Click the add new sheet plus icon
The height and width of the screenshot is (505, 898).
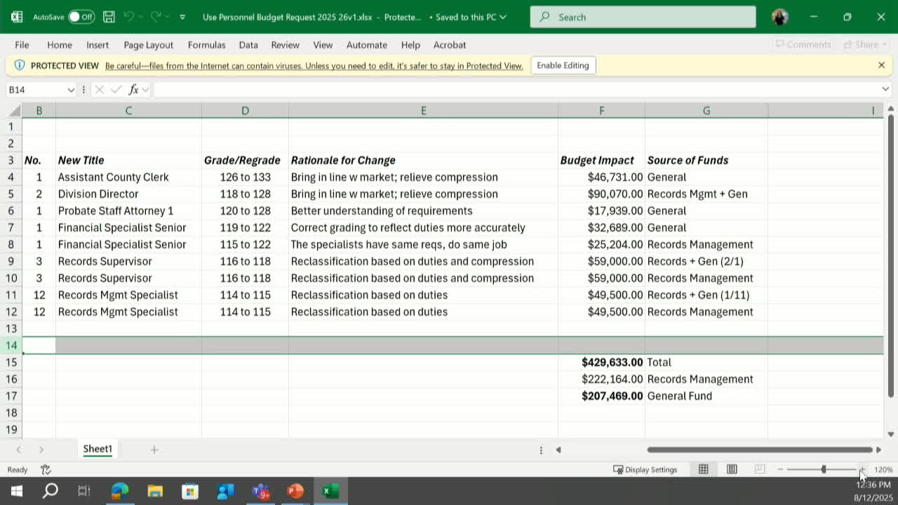pyautogui.click(x=154, y=450)
